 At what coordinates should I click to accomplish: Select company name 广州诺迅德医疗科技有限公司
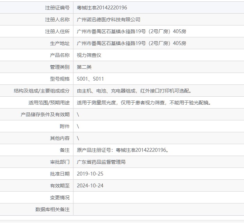(109, 20)
